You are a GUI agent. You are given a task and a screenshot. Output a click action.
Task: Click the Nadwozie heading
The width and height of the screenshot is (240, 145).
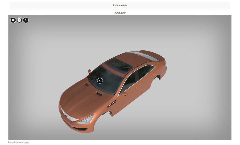[x=120, y=13]
